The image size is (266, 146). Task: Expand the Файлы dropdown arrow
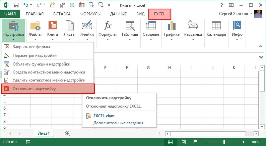35,40
